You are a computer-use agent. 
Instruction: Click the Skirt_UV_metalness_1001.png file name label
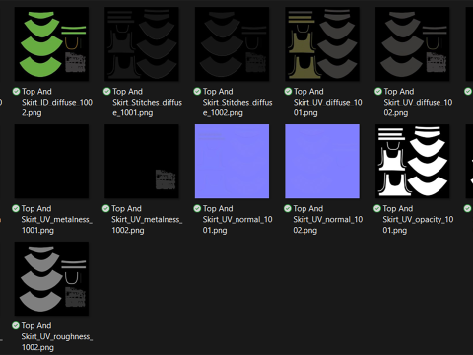[56, 219]
